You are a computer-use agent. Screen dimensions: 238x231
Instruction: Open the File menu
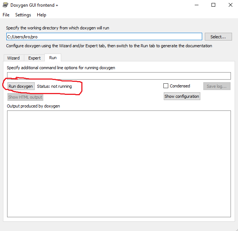tap(6, 15)
